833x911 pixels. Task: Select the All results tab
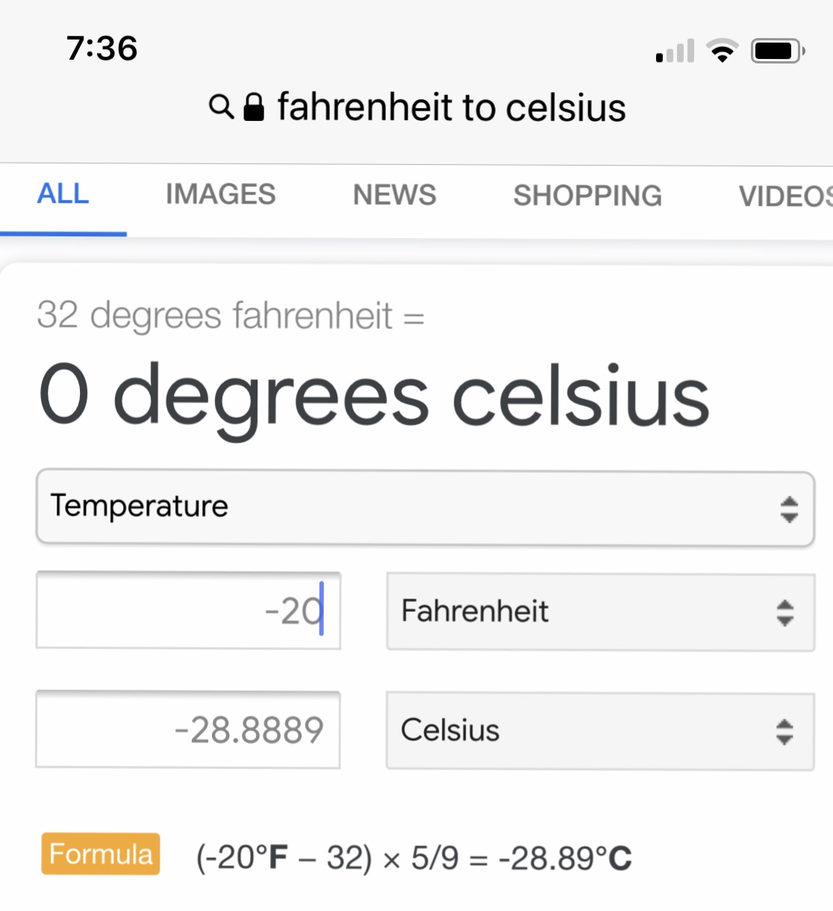[63, 194]
